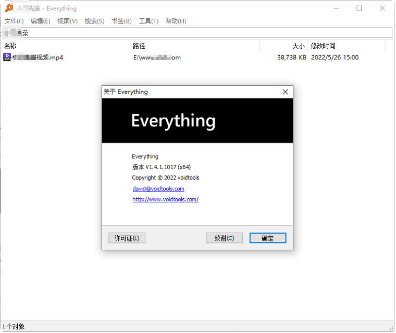Image resolution: width=396 pixels, height=333 pixels.
Task: Close the 关于 Everything dialog
Action: click(286, 92)
